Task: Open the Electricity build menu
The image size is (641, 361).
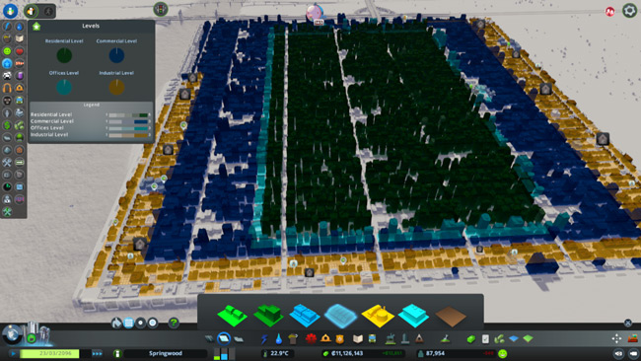Action: (264, 338)
